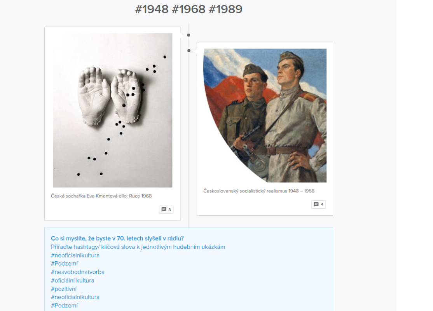433x311 pixels.
Task: Open the two soldiers painting image
Action: [x=265, y=115]
